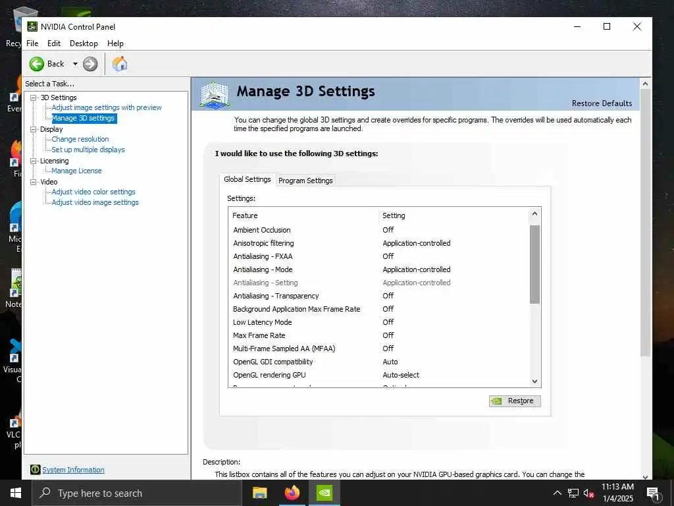Click NVIDIA Control Panel title bar icon

pyautogui.click(x=32, y=26)
